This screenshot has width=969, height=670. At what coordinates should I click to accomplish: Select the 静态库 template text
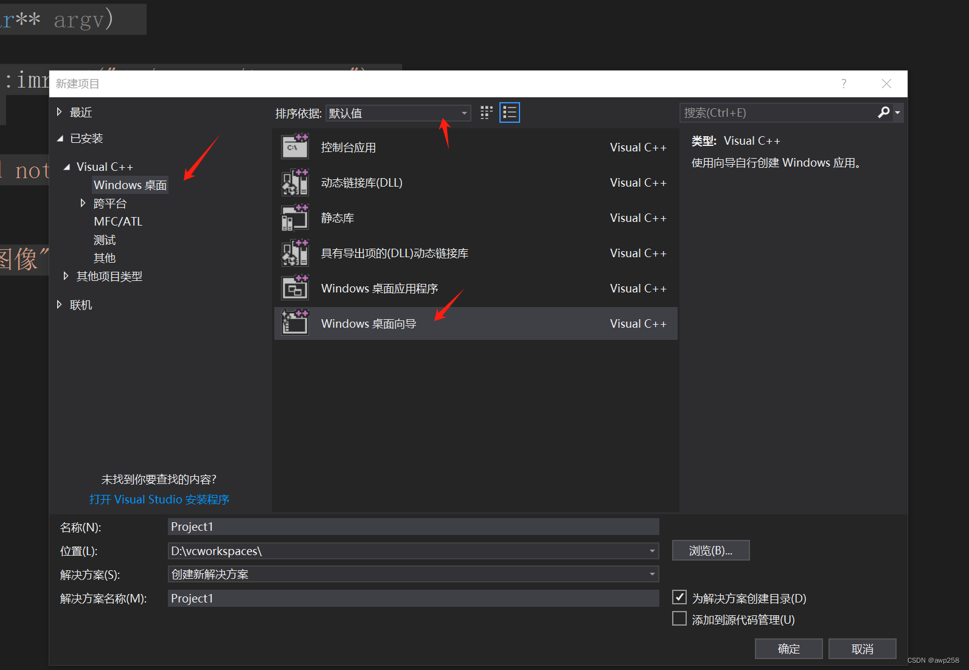tap(338, 218)
